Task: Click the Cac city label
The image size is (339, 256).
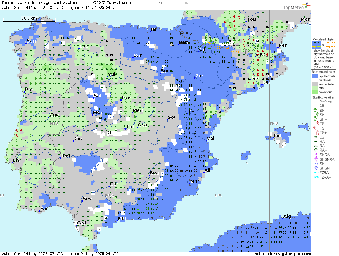Action: [79, 138]
